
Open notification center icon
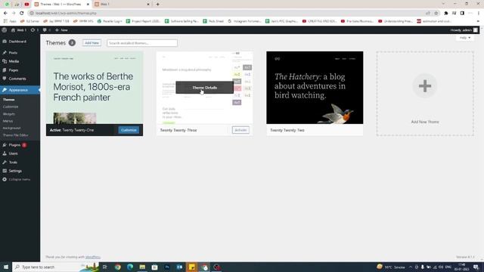click(x=476, y=267)
